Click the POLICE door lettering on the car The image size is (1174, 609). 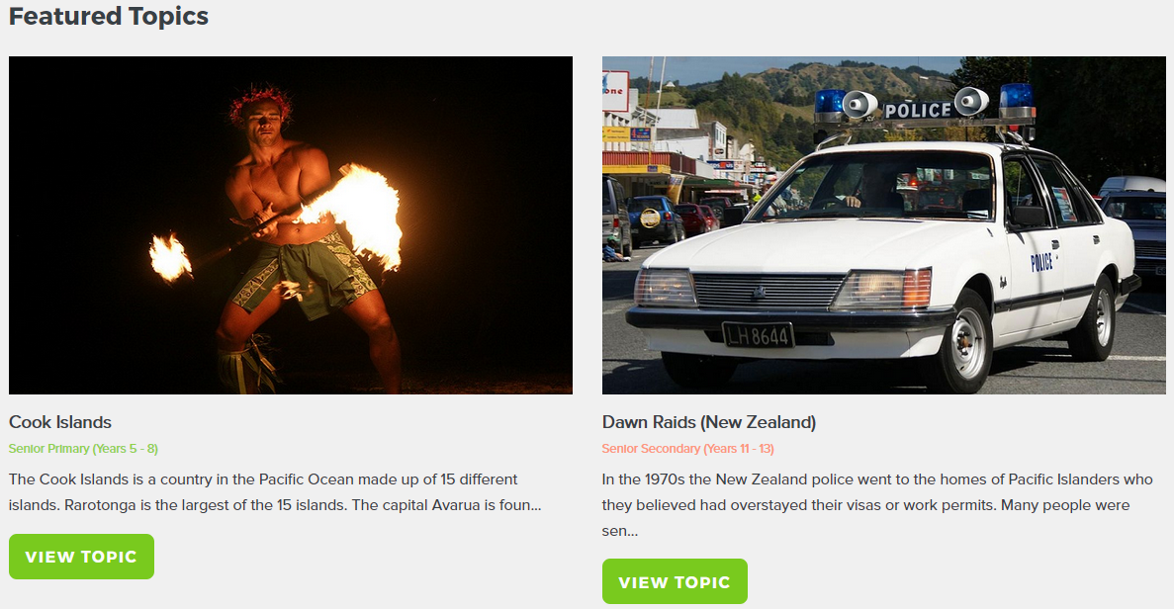coord(1041,262)
